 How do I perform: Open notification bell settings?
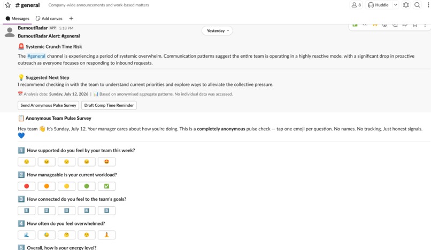(406, 5)
